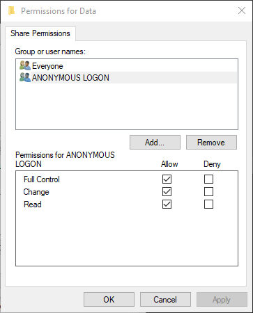Click the Everyone group users icon

coord(25,65)
